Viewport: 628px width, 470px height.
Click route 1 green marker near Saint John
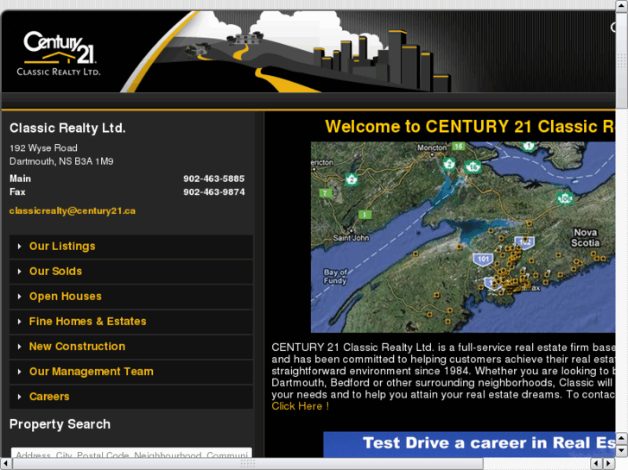click(365, 215)
